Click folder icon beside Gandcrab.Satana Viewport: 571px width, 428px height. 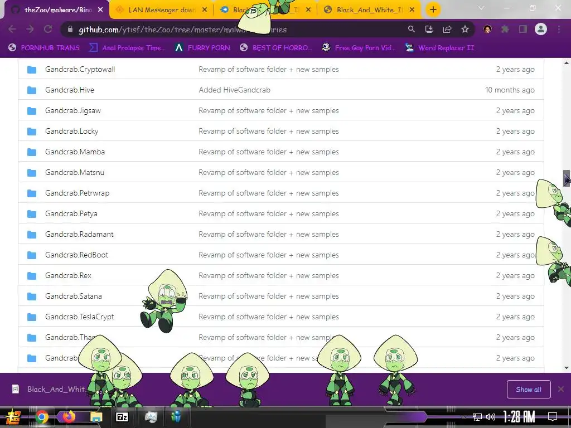pyautogui.click(x=32, y=296)
